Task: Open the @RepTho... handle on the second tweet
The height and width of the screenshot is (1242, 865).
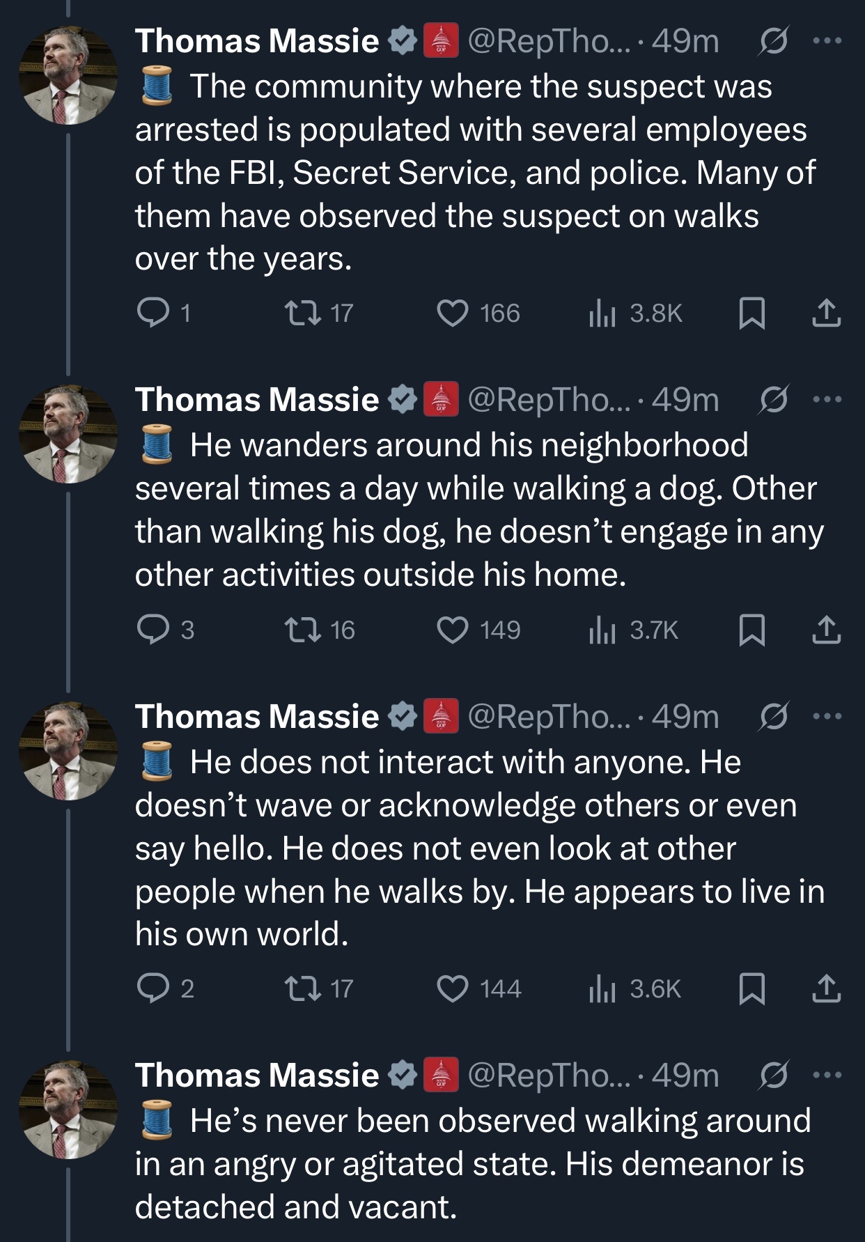Action: pos(548,400)
